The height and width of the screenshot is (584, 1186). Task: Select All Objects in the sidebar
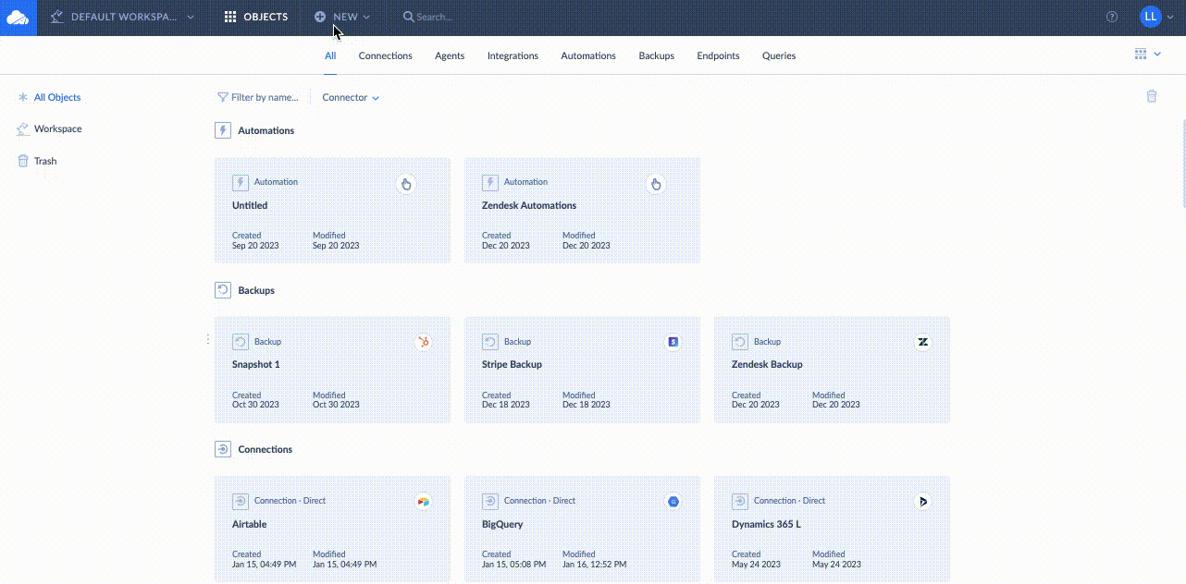(x=57, y=96)
